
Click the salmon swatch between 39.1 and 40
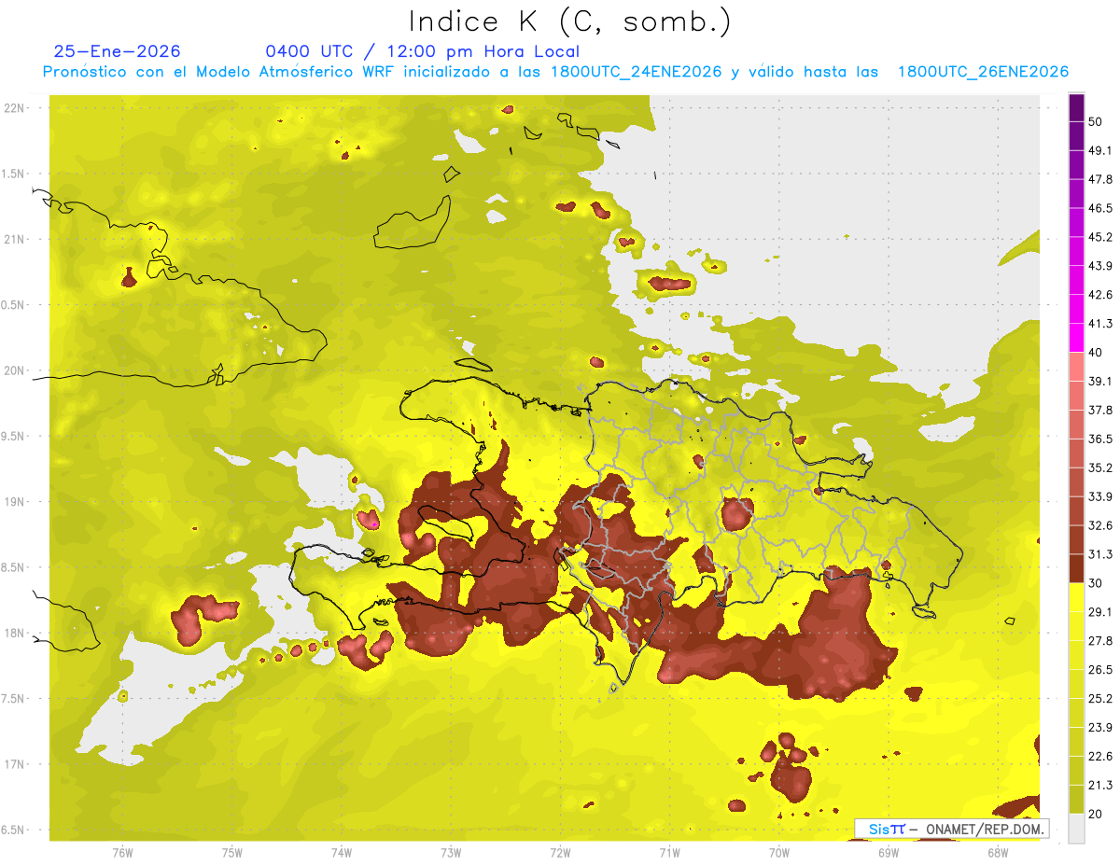pyautogui.click(x=1076, y=367)
